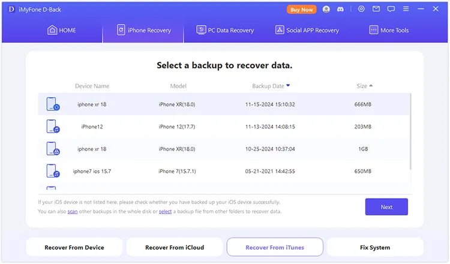Open the Discord community icon

[340, 9]
